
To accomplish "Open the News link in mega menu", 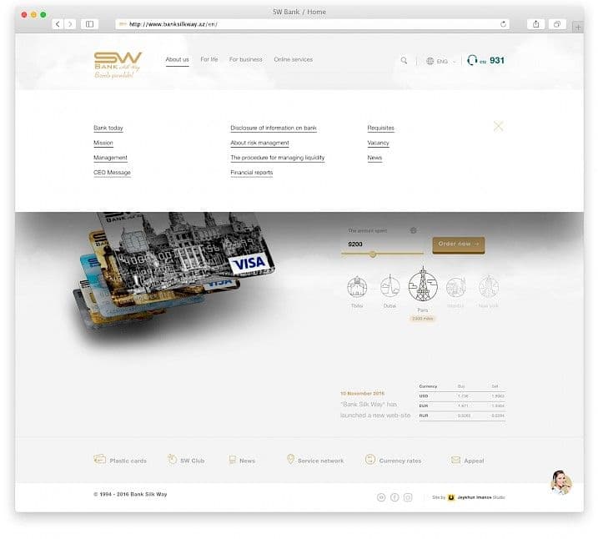I will pos(374,158).
